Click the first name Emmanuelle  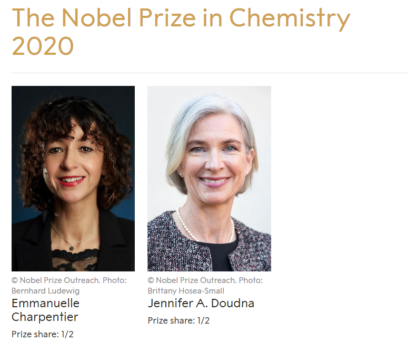(x=45, y=304)
